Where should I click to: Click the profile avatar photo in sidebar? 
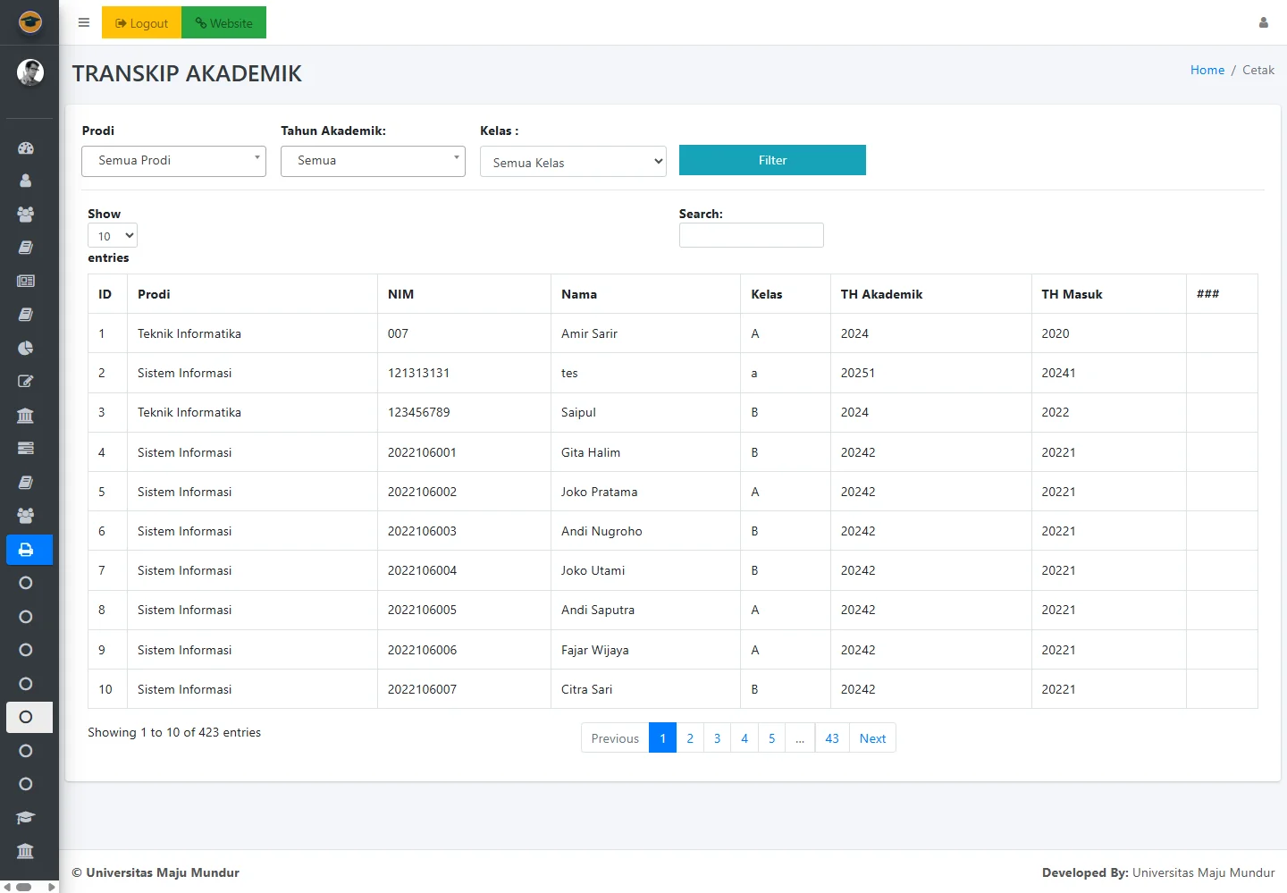point(29,72)
